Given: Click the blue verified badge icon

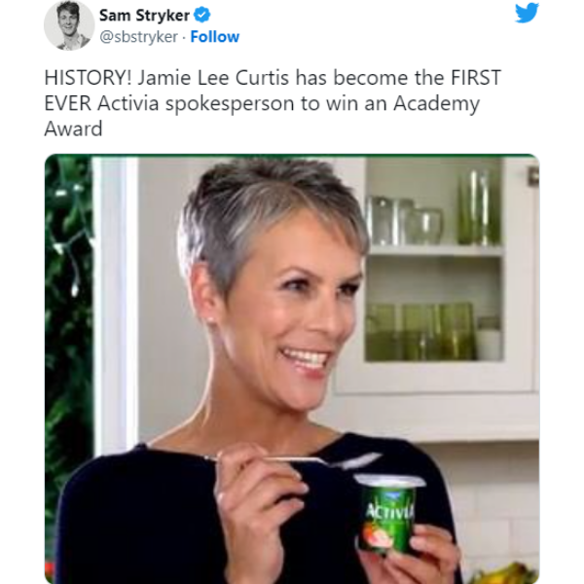Looking at the screenshot, I should click(x=201, y=16).
